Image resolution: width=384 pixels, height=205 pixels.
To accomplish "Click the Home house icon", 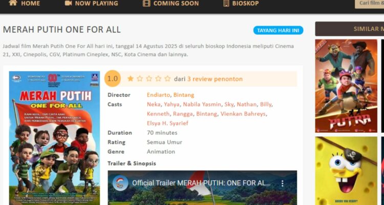I will [13, 3].
